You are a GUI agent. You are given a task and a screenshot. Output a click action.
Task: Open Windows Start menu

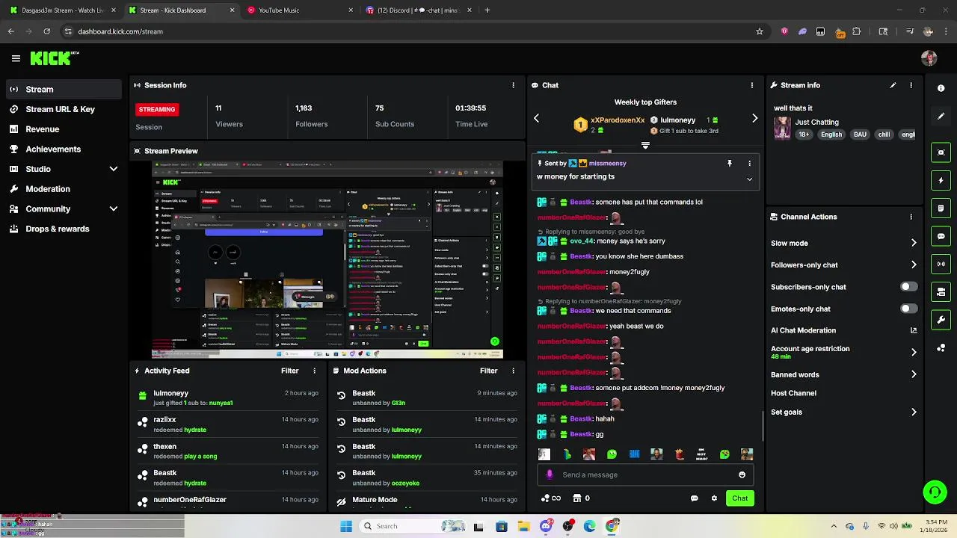pos(346,526)
